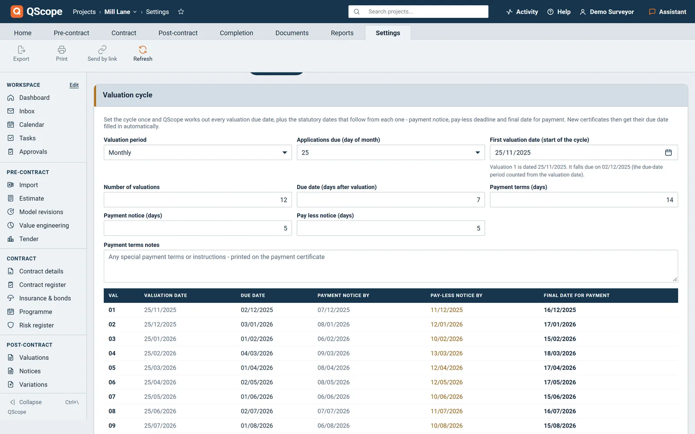Click the Send by link icon

pos(102,49)
